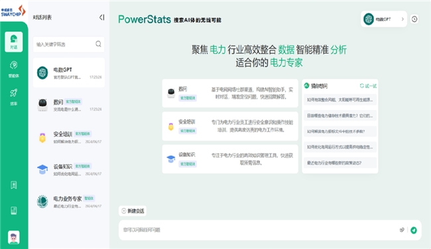Open the 设备知识 conversation in the list
This screenshot has height=249, width=431.
pos(69,170)
